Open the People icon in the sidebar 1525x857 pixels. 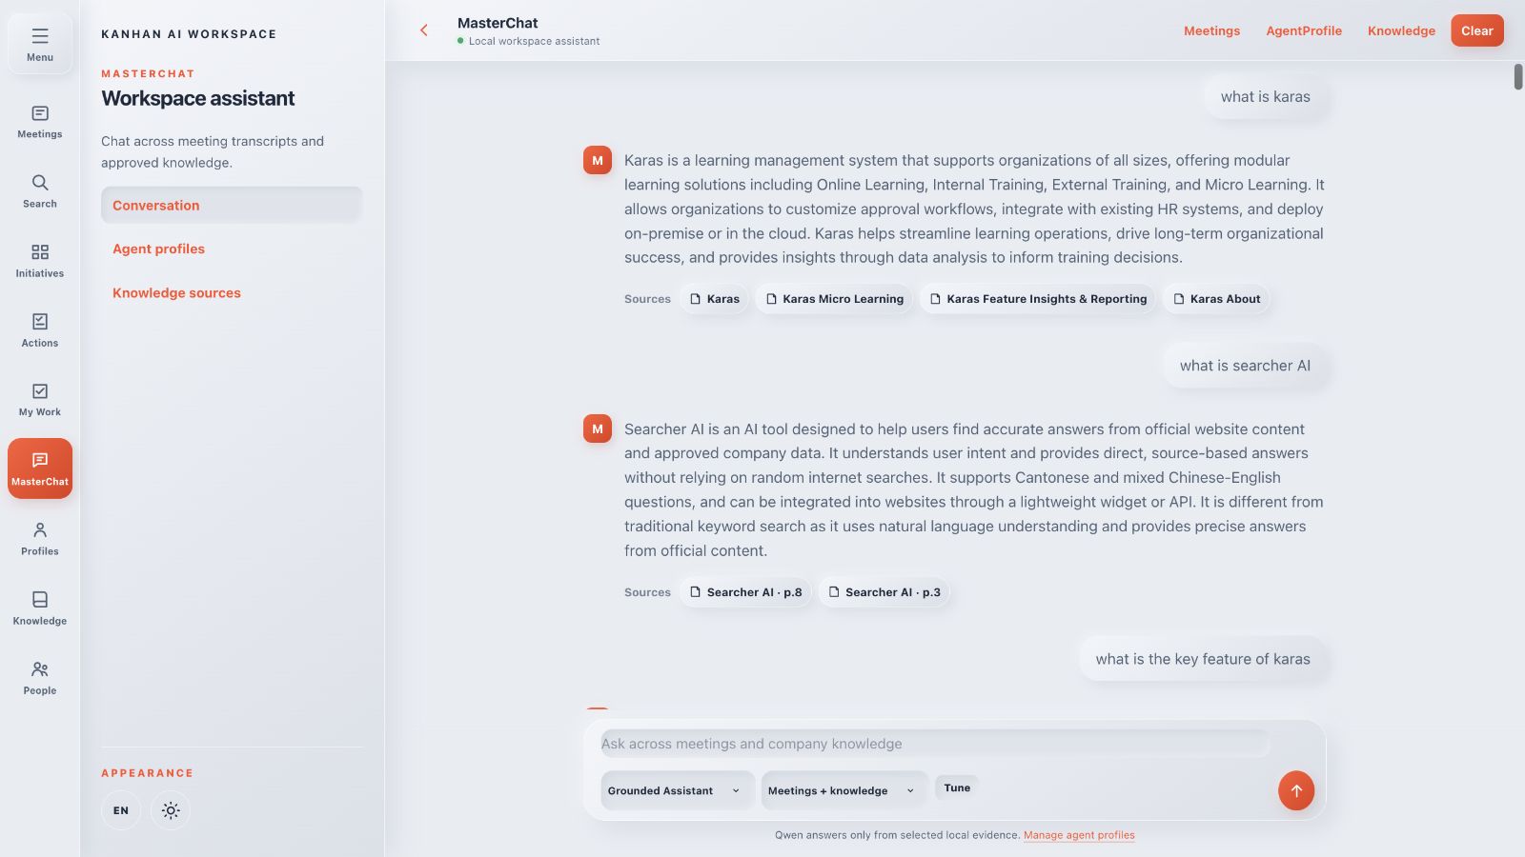click(x=40, y=678)
